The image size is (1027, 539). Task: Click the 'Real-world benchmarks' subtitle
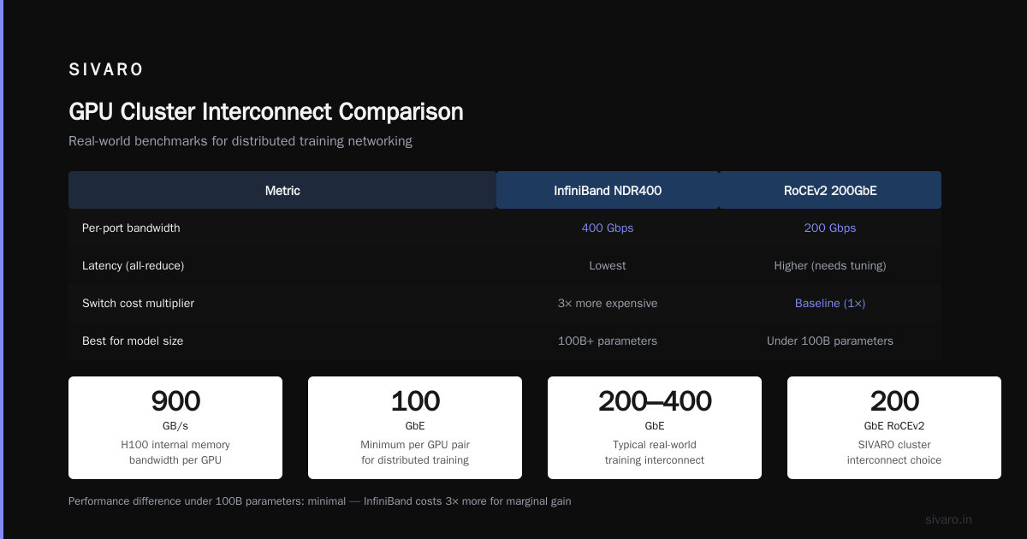tap(240, 141)
